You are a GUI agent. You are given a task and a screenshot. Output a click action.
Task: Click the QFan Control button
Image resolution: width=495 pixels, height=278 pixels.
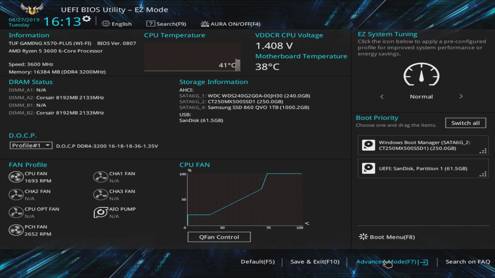tap(219, 237)
